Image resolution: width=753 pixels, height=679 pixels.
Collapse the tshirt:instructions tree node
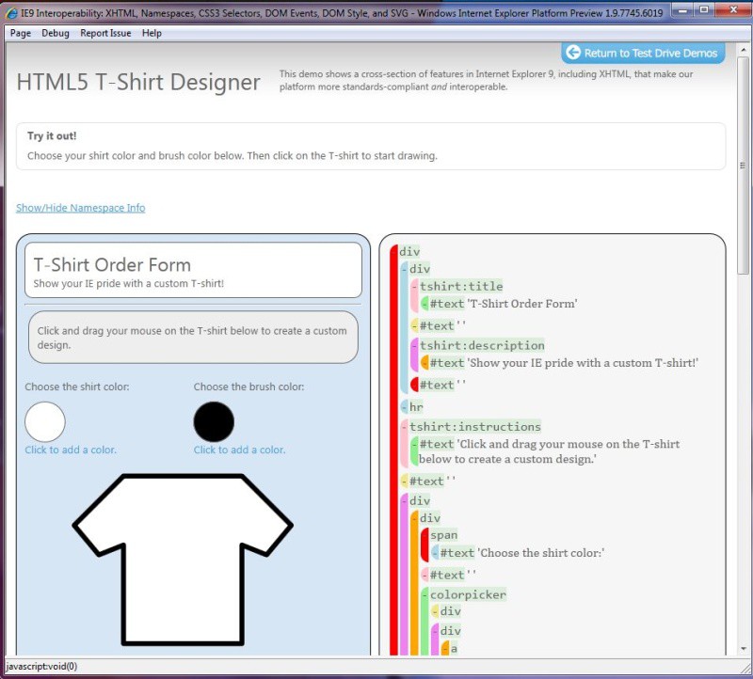click(405, 427)
